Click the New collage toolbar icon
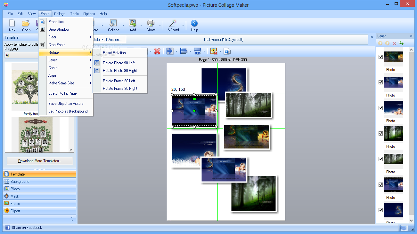 pyautogui.click(x=12, y=23)
